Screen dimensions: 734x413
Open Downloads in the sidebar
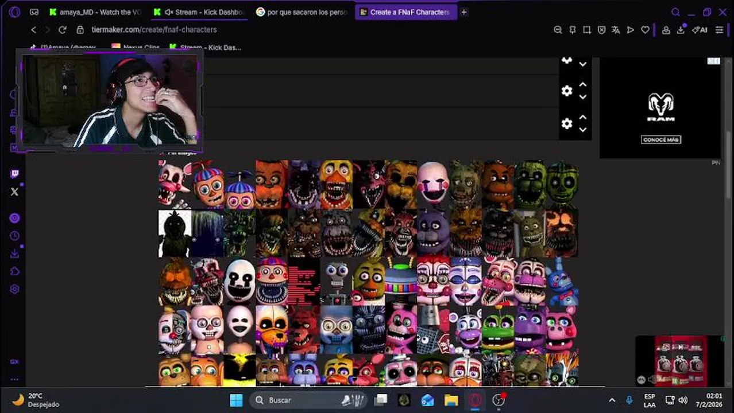14,254
